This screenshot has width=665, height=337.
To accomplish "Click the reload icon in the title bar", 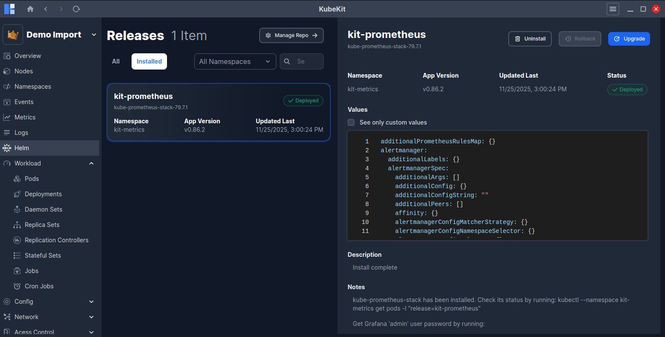I will point(76,9).
